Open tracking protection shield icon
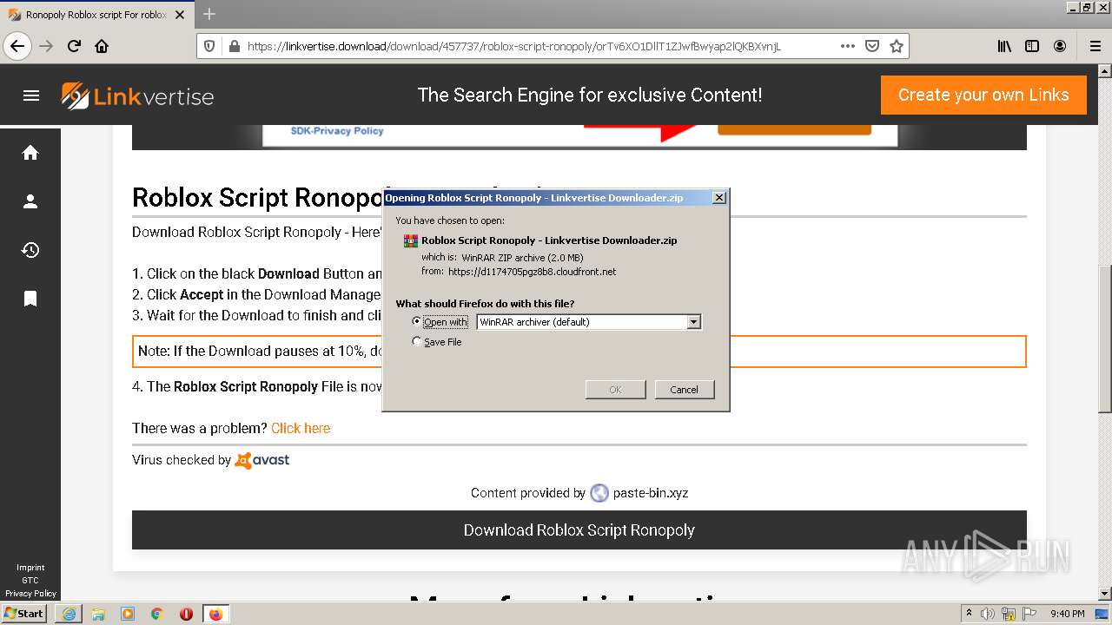The image size is (1112, 625). pyautogui.click(x=209, y=46)
